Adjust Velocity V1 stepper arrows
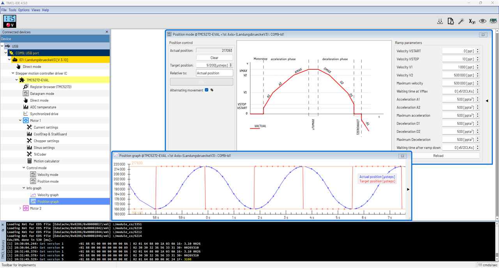 [478, 67]
